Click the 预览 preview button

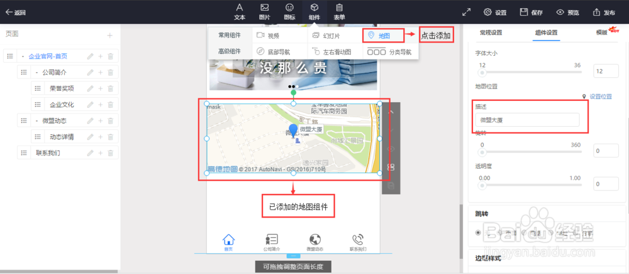click(567, 13)
